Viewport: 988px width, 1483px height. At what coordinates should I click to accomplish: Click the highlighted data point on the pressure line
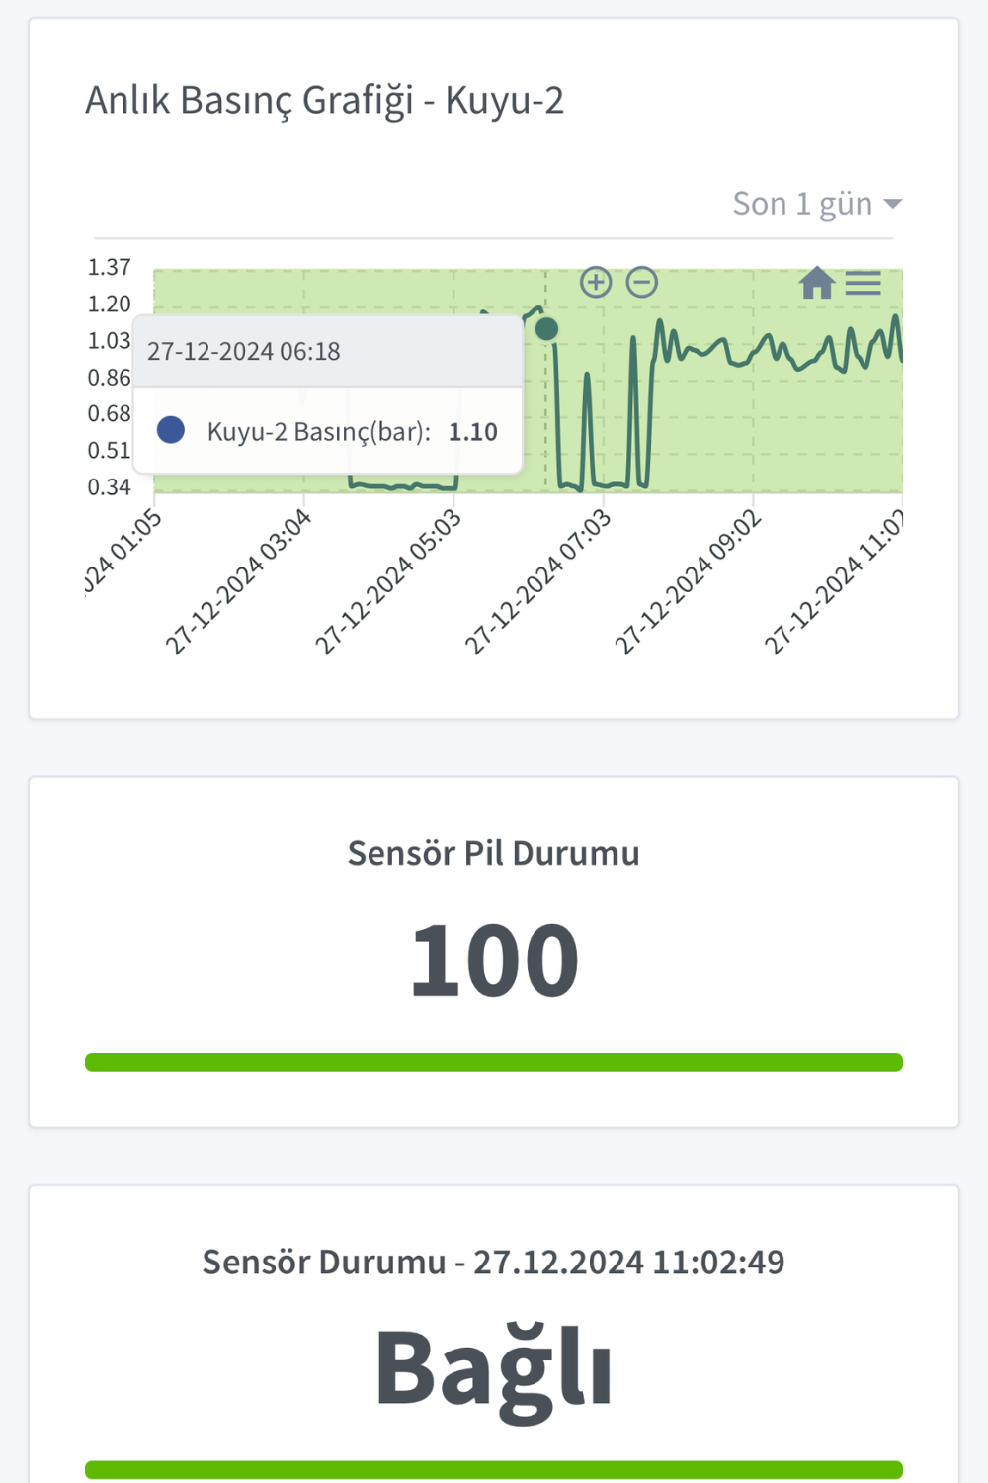pos(548,329)
